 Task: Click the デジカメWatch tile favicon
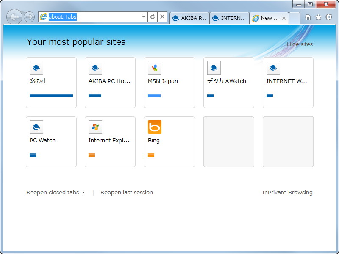coord(214,68)
